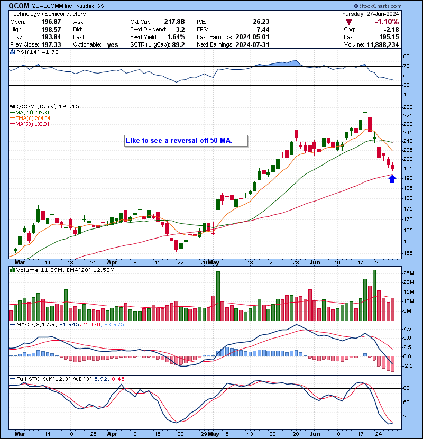Click the Optionable value yes
423x439 pixels.
pyautogui.click(x=113, y=45)
